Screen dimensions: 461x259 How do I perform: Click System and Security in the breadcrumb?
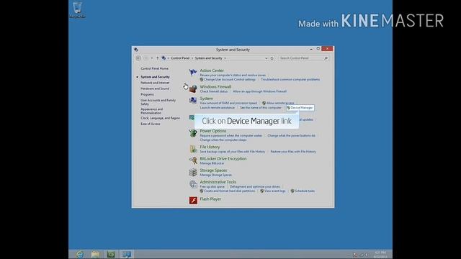[208, 58]
